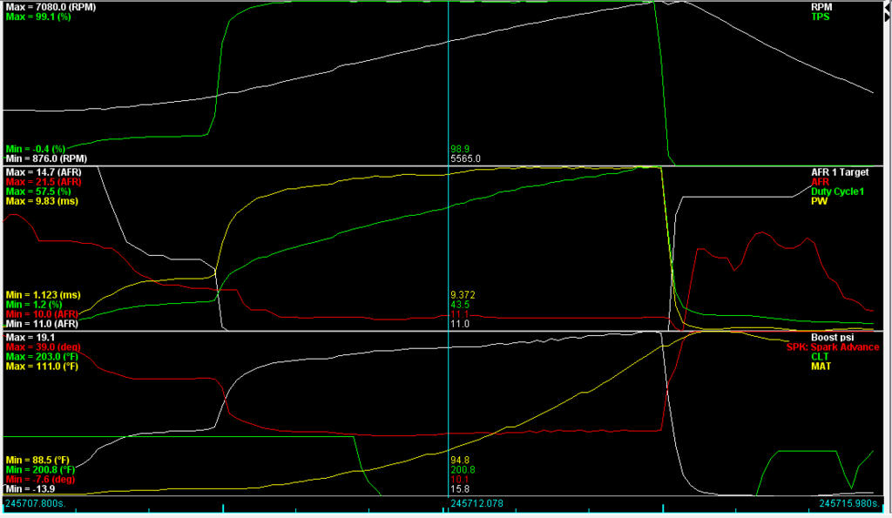Select the Max = 99.1 (%) TPS readout
Viewport: 892px width, 518px height.
point(40,17)
